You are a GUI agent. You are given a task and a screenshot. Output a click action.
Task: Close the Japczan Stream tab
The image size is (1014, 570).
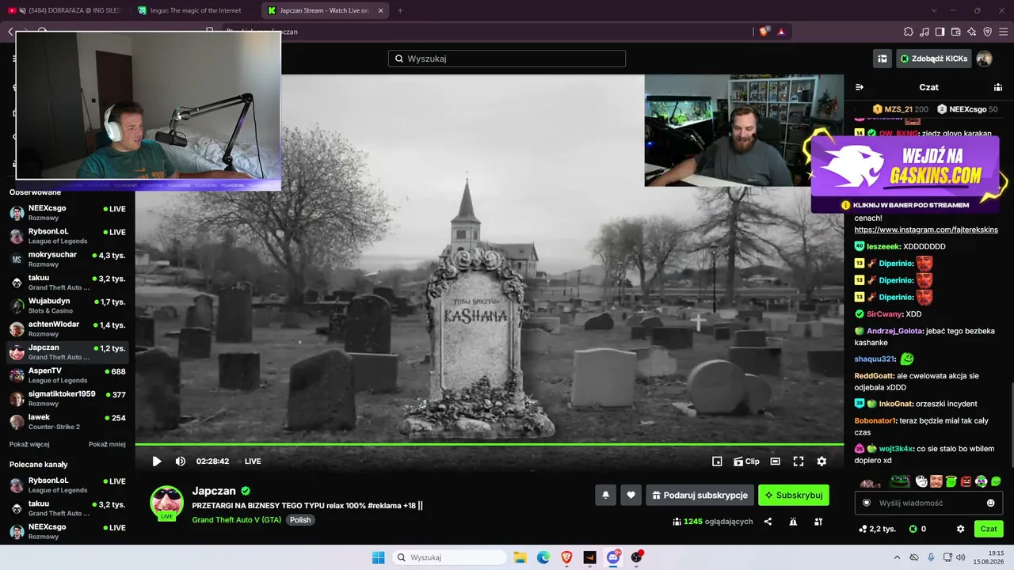tap(380, 10)
